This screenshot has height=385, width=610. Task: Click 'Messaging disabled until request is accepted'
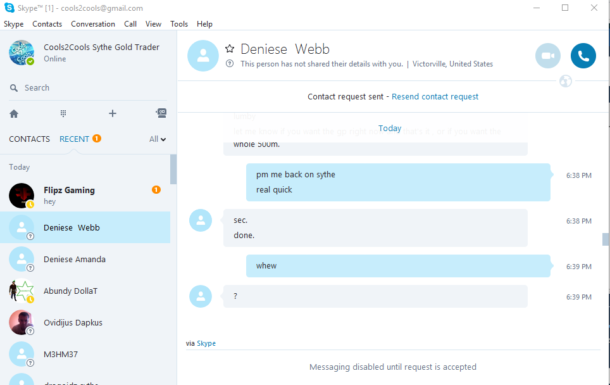tap(393, 367)
